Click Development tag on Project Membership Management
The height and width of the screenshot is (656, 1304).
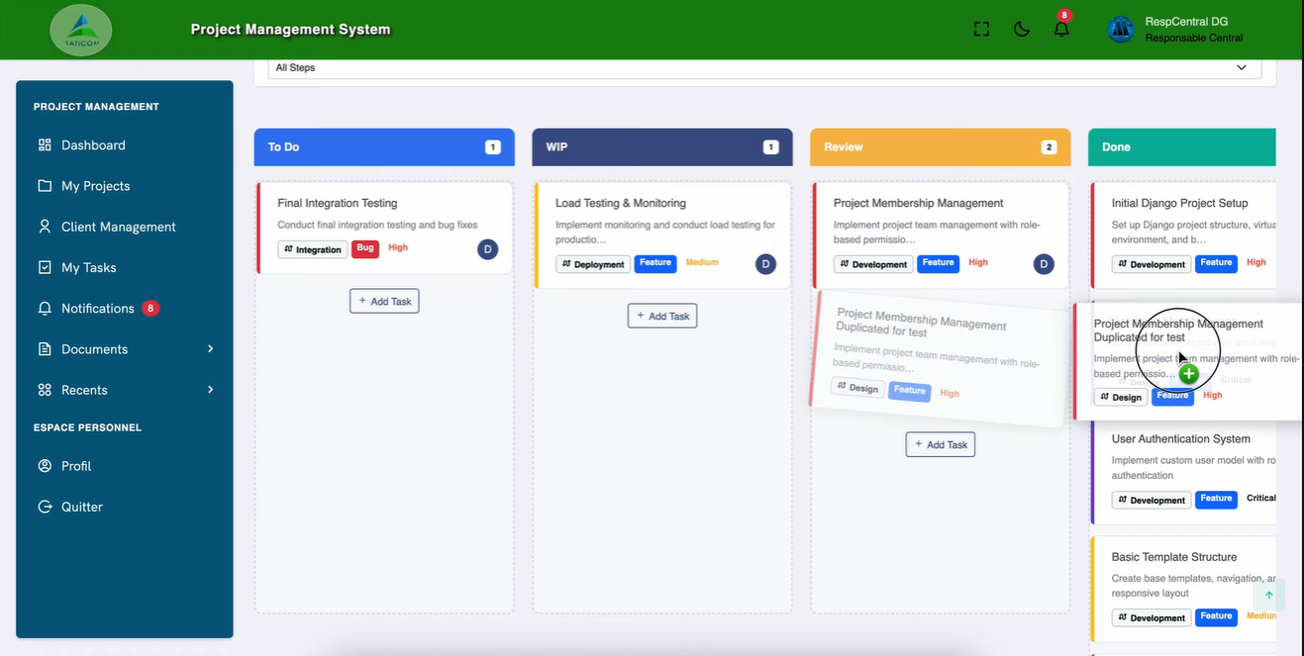pyautogui.click(x=873, y=264)
